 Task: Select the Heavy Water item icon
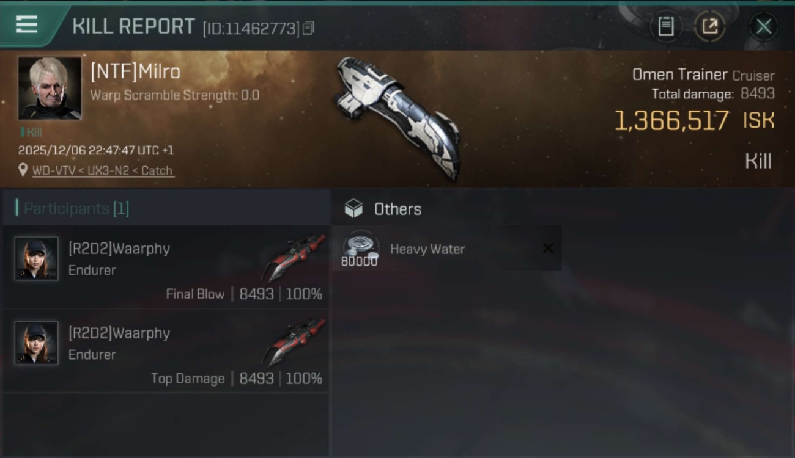coord(360,249)
